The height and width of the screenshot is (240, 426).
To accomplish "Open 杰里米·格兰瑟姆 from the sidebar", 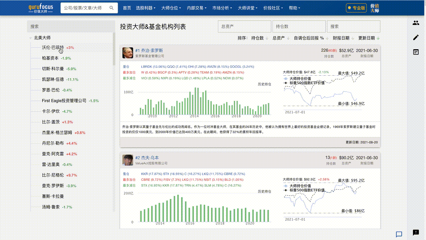I will click(x=57, y=132).
